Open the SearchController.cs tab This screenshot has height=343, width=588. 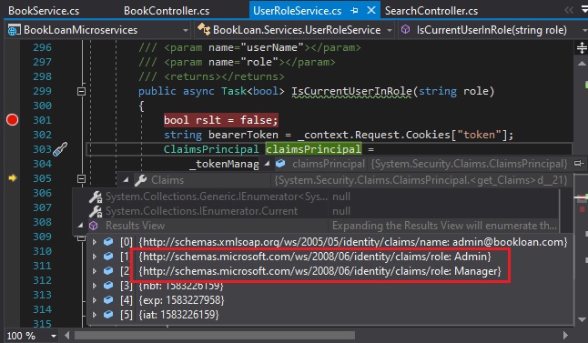[431, 11]
